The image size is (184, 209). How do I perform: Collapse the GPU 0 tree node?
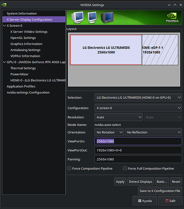coord(4,62)
